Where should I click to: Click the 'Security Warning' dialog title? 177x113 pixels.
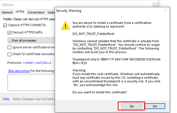[x=69, y=11]
